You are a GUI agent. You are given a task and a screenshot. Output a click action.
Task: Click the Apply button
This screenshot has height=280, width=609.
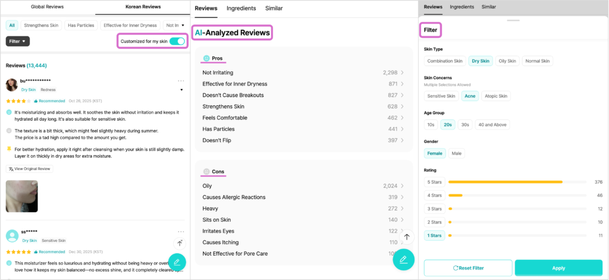point(558,268)
